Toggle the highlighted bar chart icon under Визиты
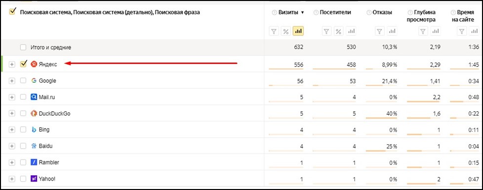This screenshot has height=190, width=483. pos(298,31)
